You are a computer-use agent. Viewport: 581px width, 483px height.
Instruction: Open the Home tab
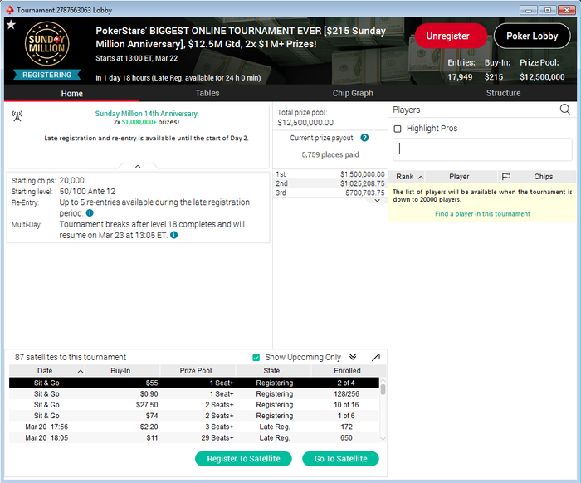72,93
